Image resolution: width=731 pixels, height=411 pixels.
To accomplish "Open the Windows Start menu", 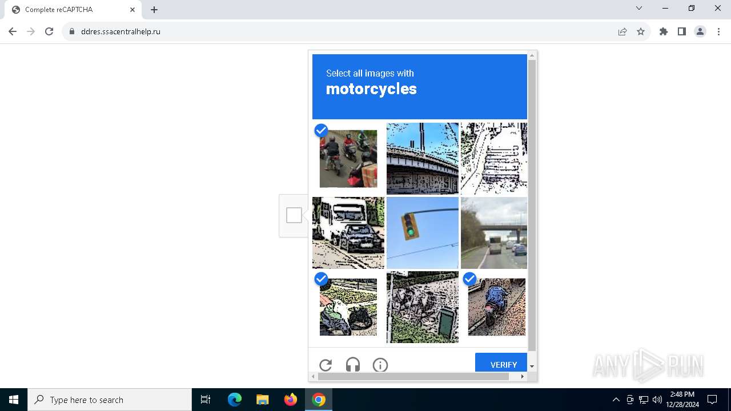I will 14,400.
